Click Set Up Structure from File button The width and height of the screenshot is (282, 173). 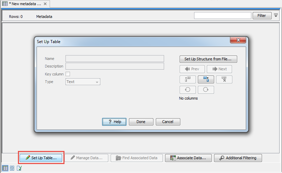(208, 59)
